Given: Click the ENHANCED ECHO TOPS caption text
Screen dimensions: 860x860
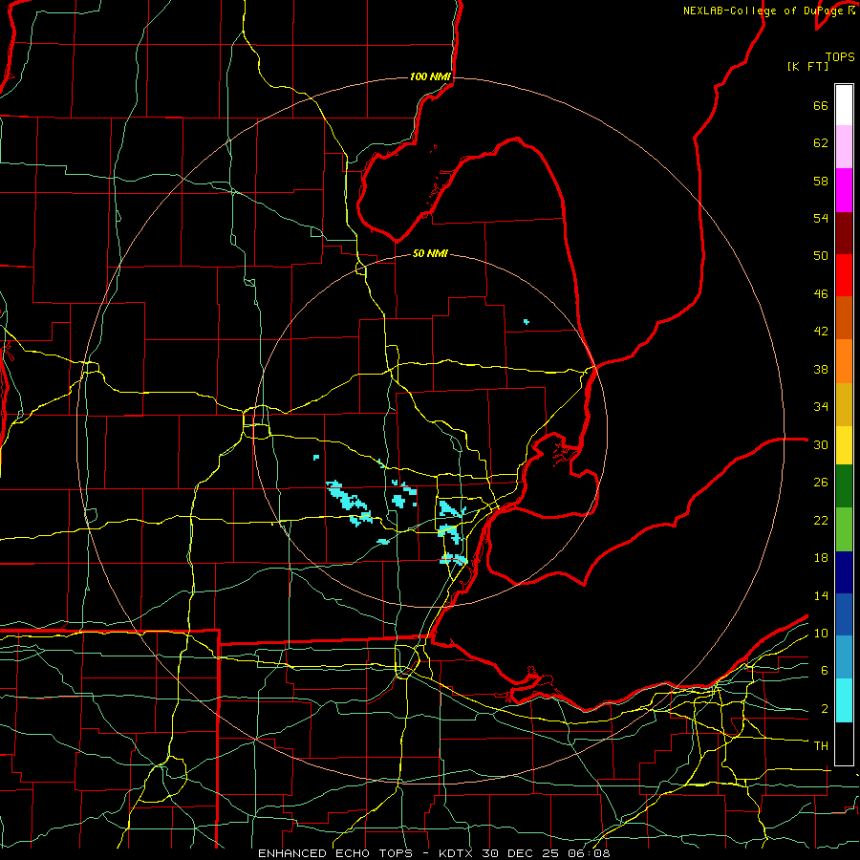Looking at the screenshot, I should pos(335,853).
